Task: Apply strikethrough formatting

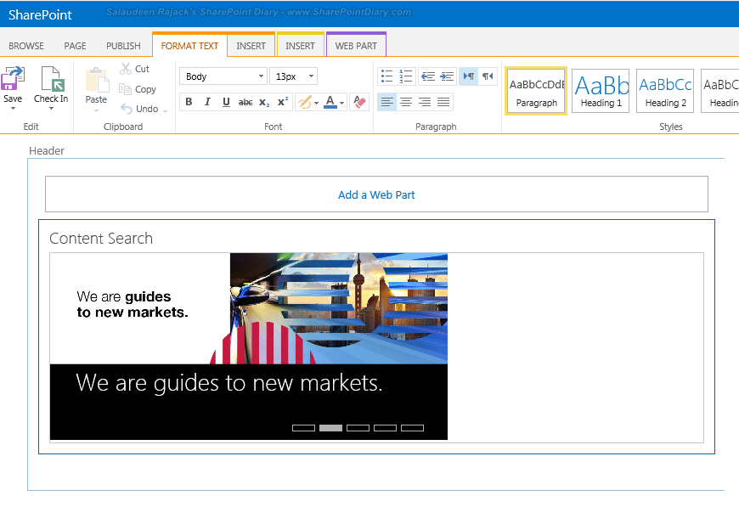Action: 245,101
